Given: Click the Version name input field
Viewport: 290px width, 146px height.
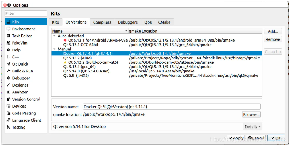Looking at the screenshot, I should (171, 107).
